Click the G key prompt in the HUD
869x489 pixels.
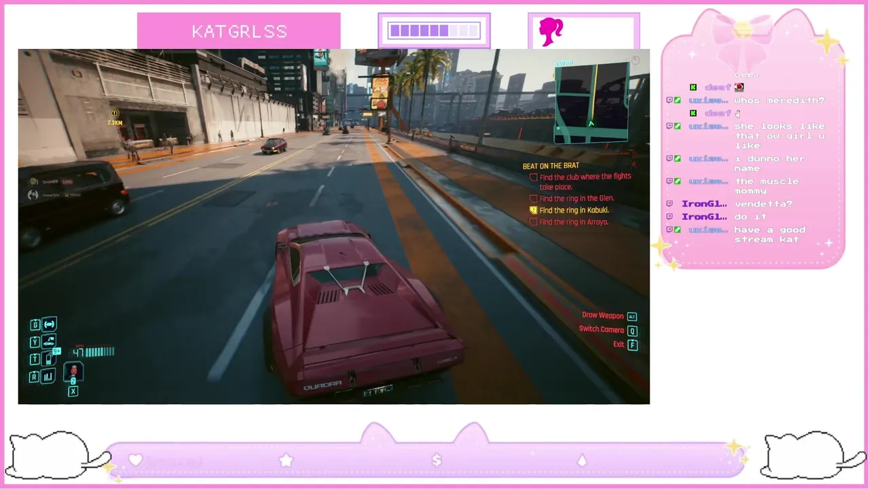[x=35, y=325]
